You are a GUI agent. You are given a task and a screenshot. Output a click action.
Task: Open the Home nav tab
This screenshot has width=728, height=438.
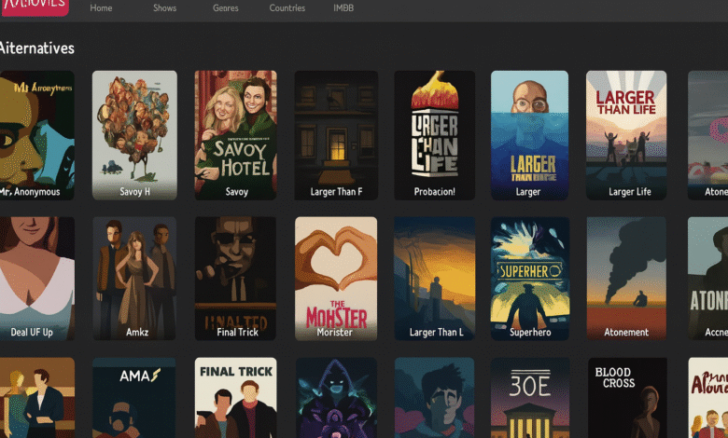(101, 8)
